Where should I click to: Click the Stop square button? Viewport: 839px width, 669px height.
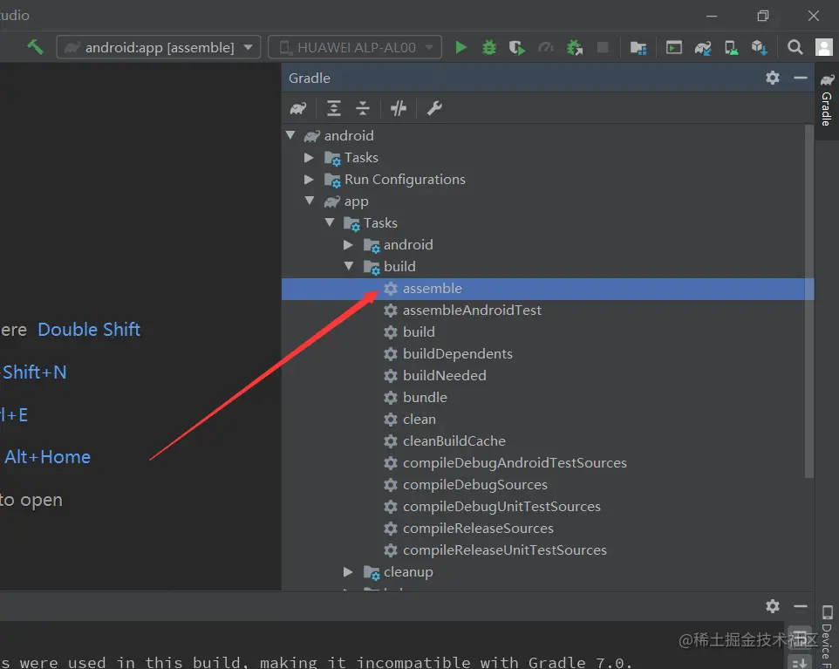[x=603, y=47]
